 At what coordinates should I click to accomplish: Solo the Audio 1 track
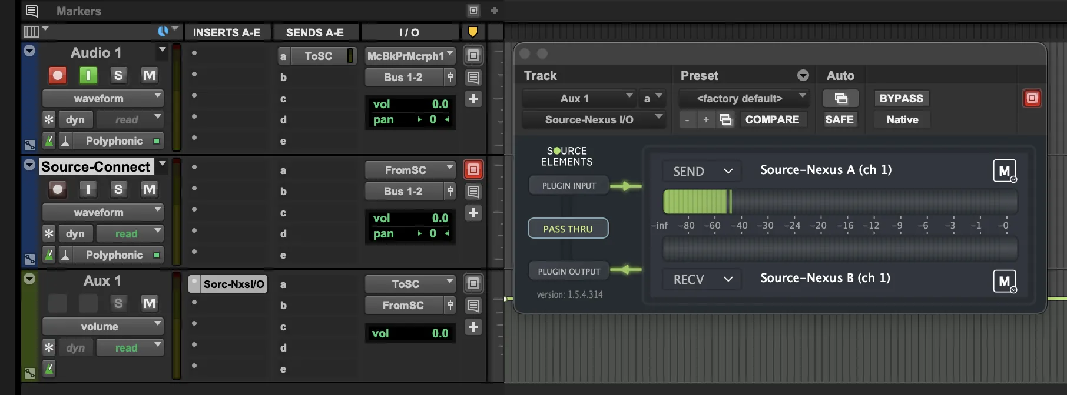tap(118, 75)
